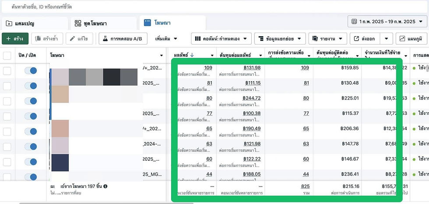Screen dimensions: 429x204
Task: Click the columns icon beside คอลัมน์
Action: click(x=198, y=38)
